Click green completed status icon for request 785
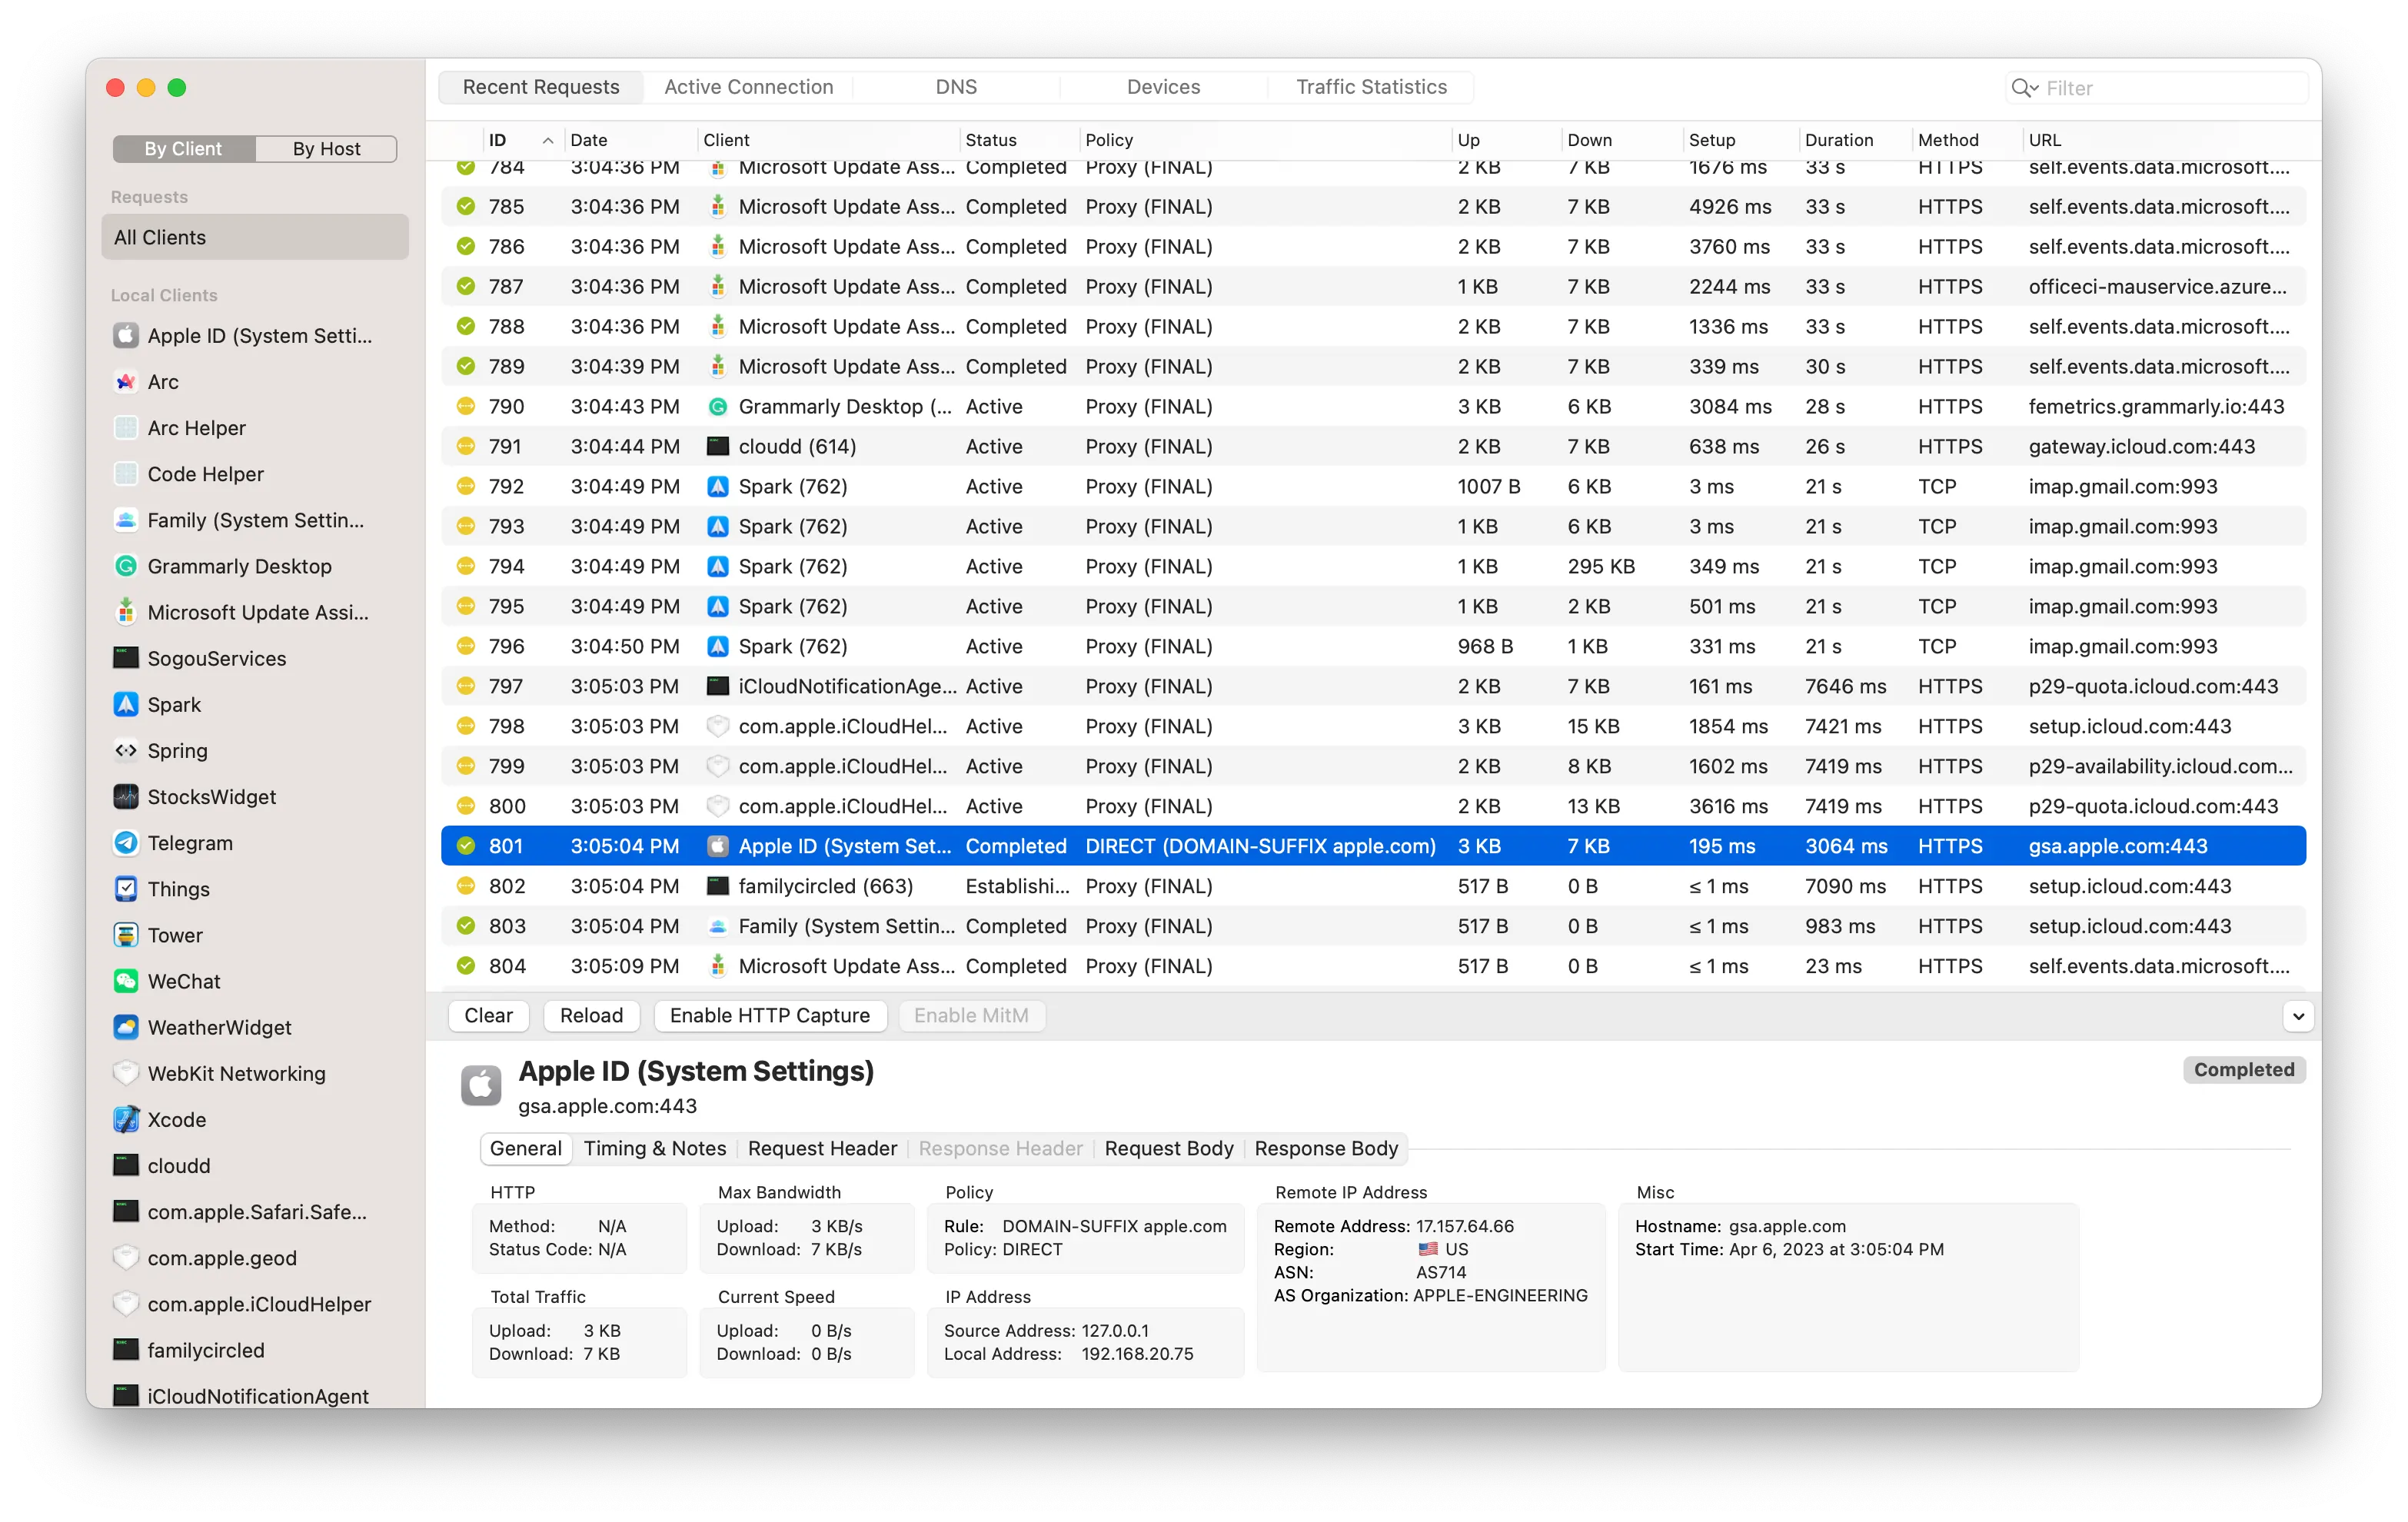Screen dimensions: 2408x1522 466,206
